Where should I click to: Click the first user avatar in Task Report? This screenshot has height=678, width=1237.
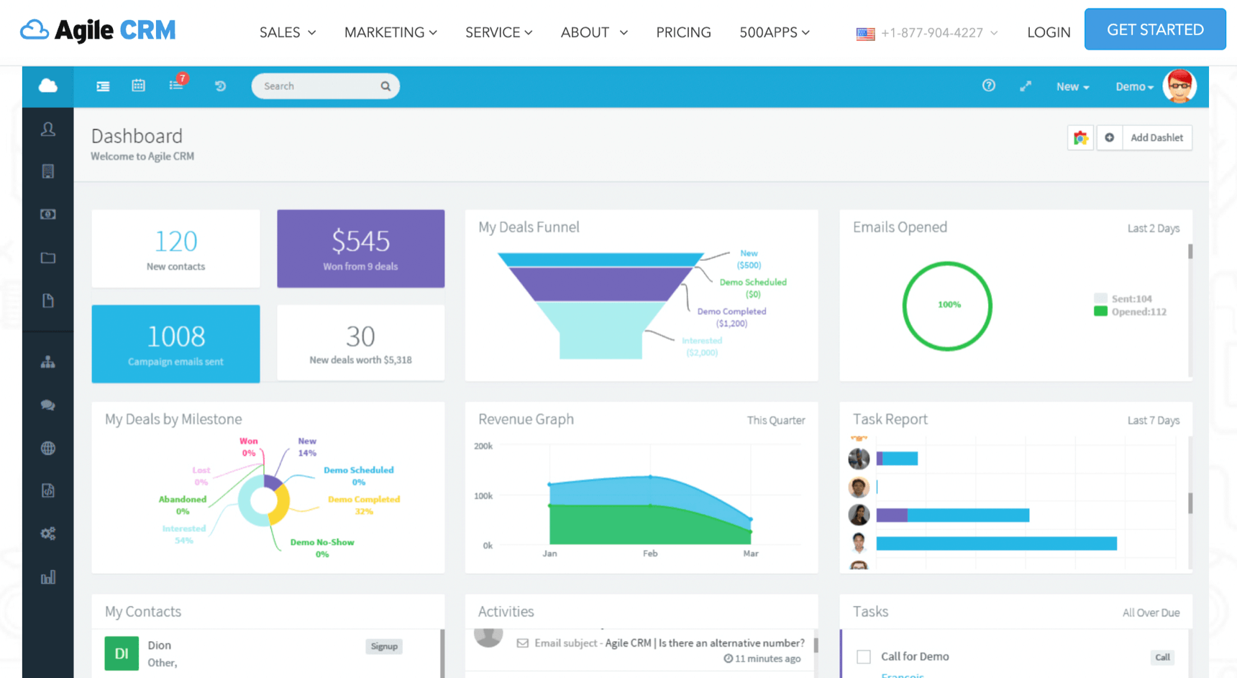[859, 459]
